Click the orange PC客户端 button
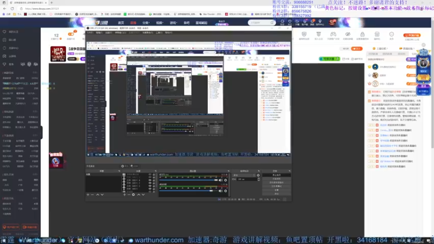Image resolution: width=434 pixels, height=244 pixels. coord(412,35)
